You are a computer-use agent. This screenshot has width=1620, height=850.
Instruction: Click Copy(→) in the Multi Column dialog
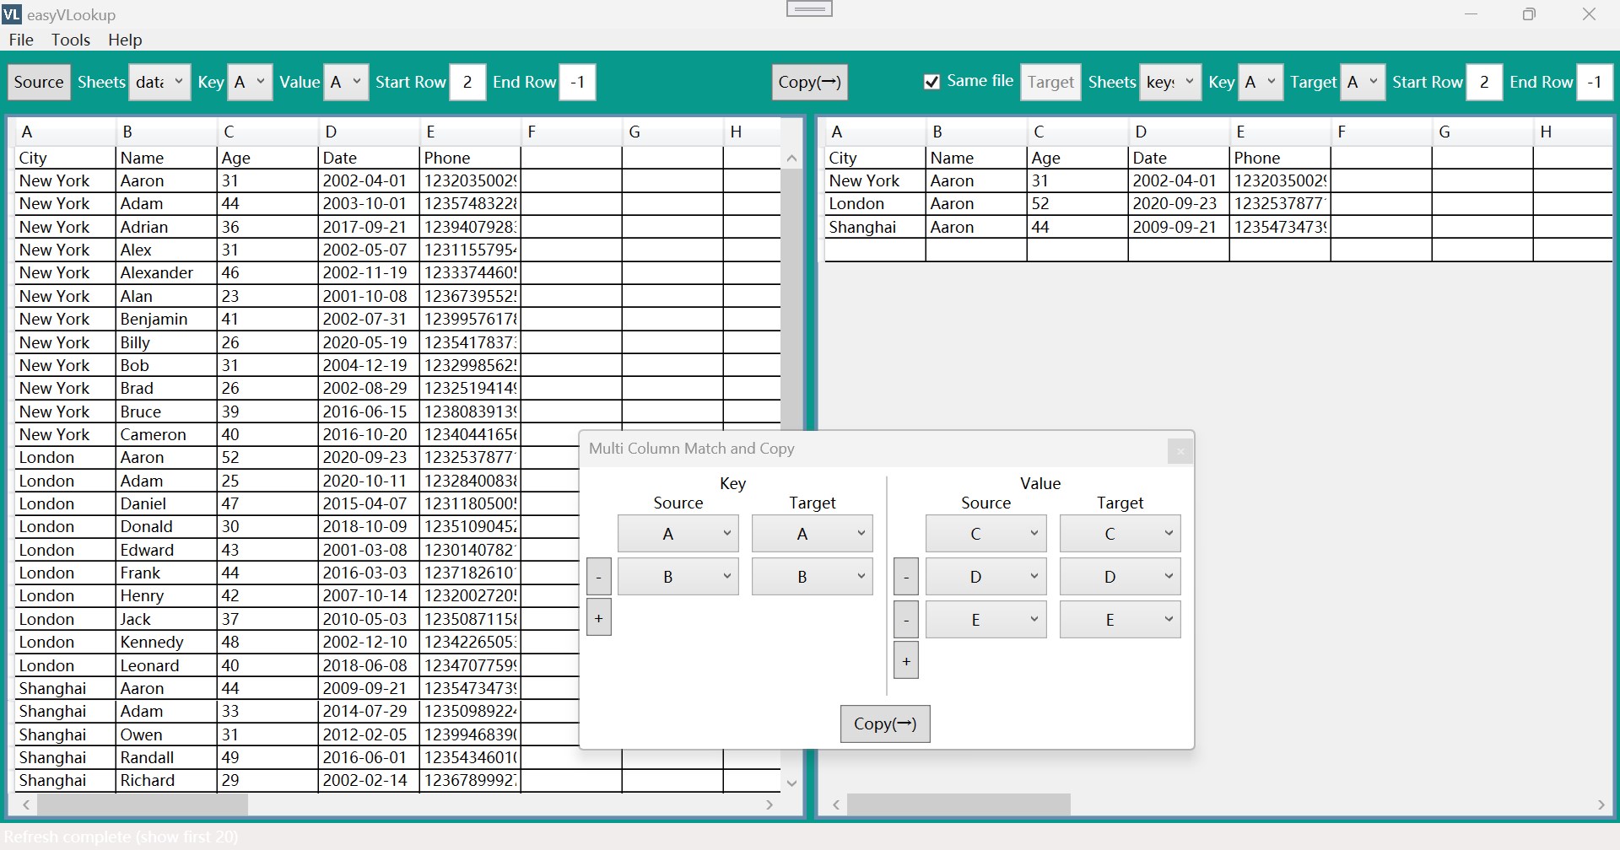coord(885,724)
